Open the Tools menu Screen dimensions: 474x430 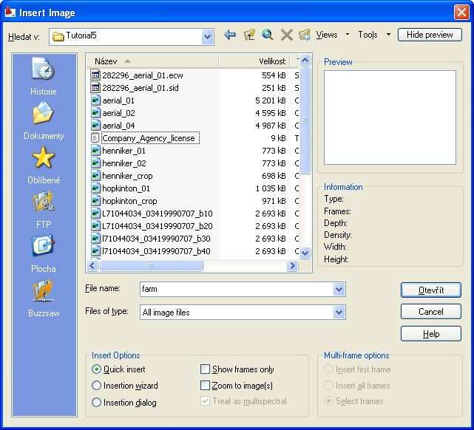[373, 35]
